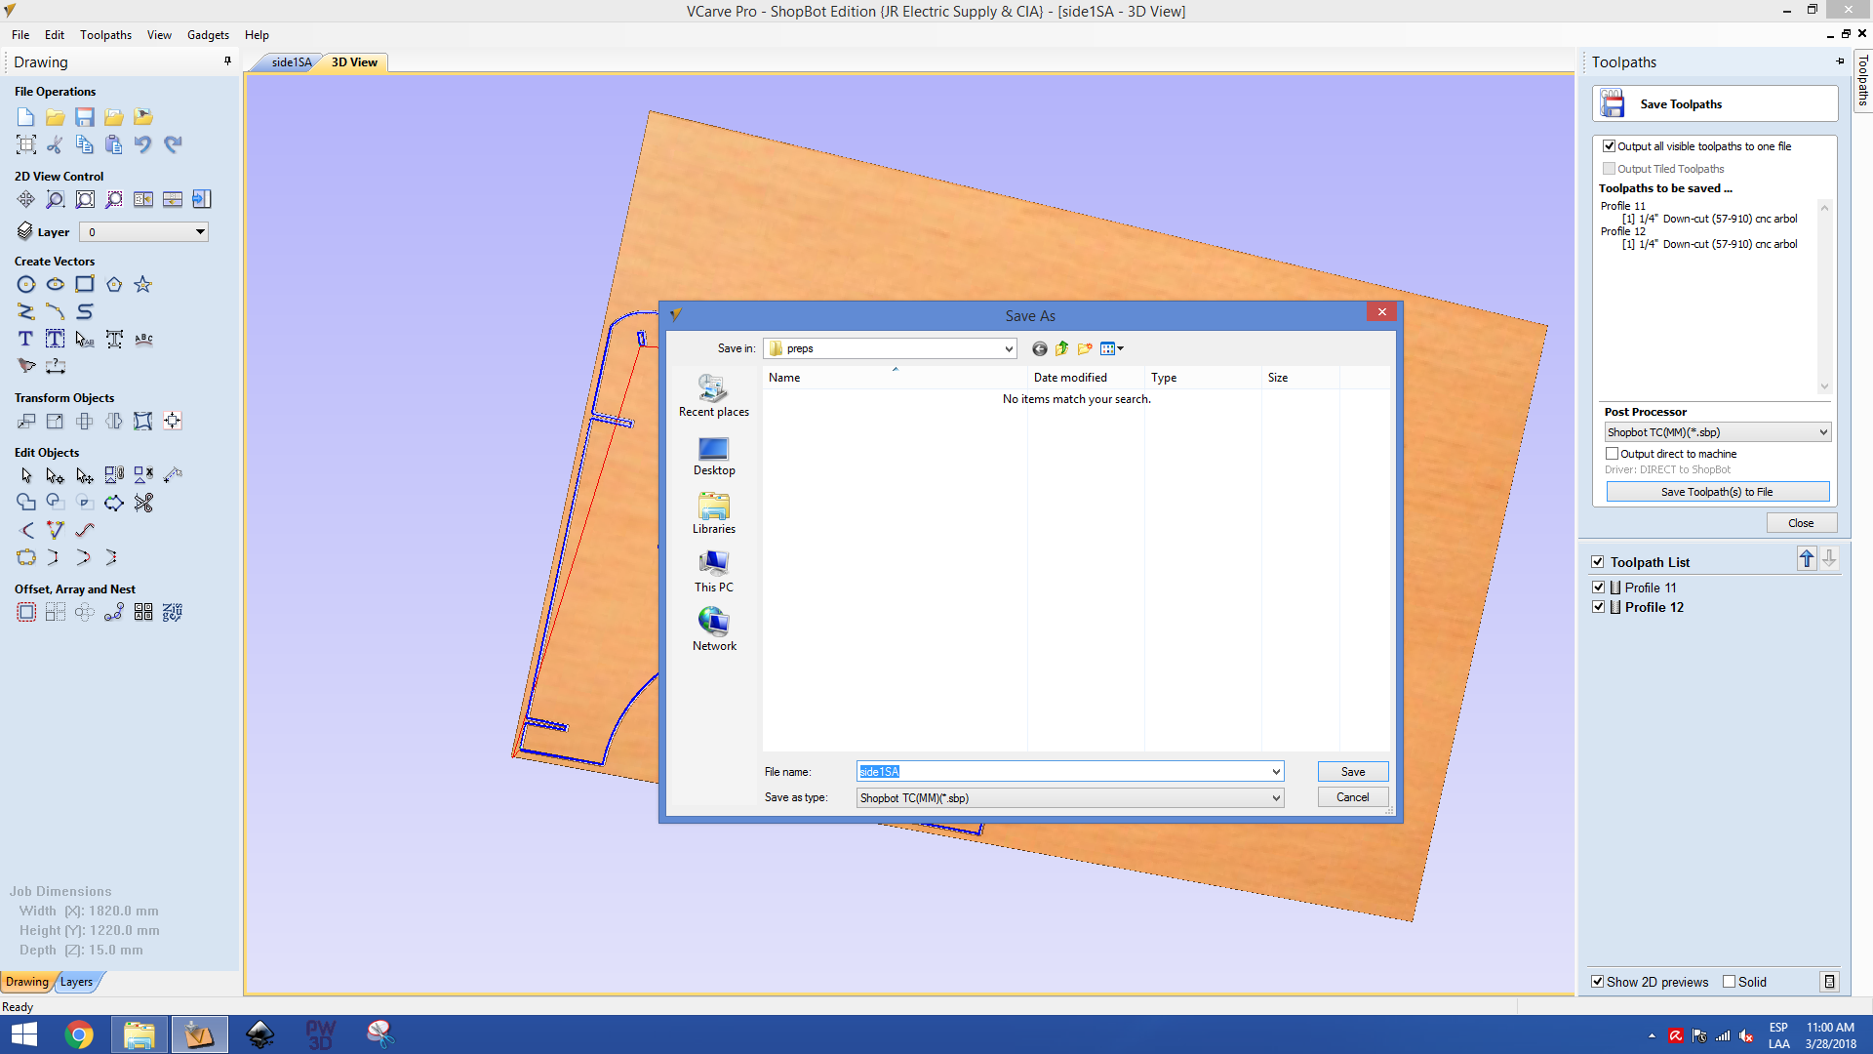Toggle Output Tiled Toolpaths checkbox
The width and height of the screenshot is (1873, 1054).
pos(1611,169)
